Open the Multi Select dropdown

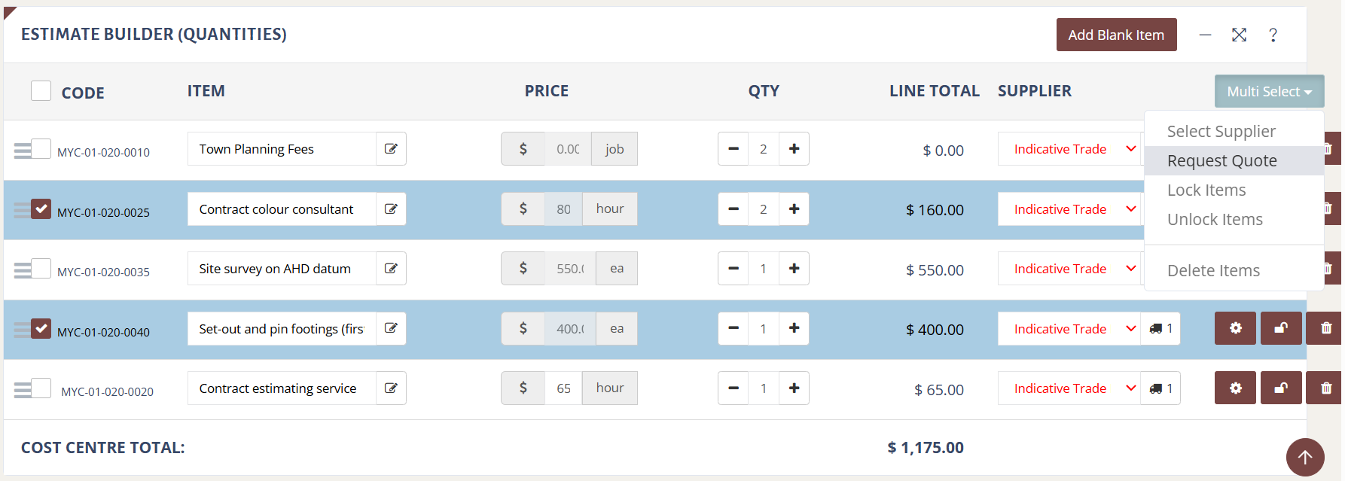tap(1269, 92)
